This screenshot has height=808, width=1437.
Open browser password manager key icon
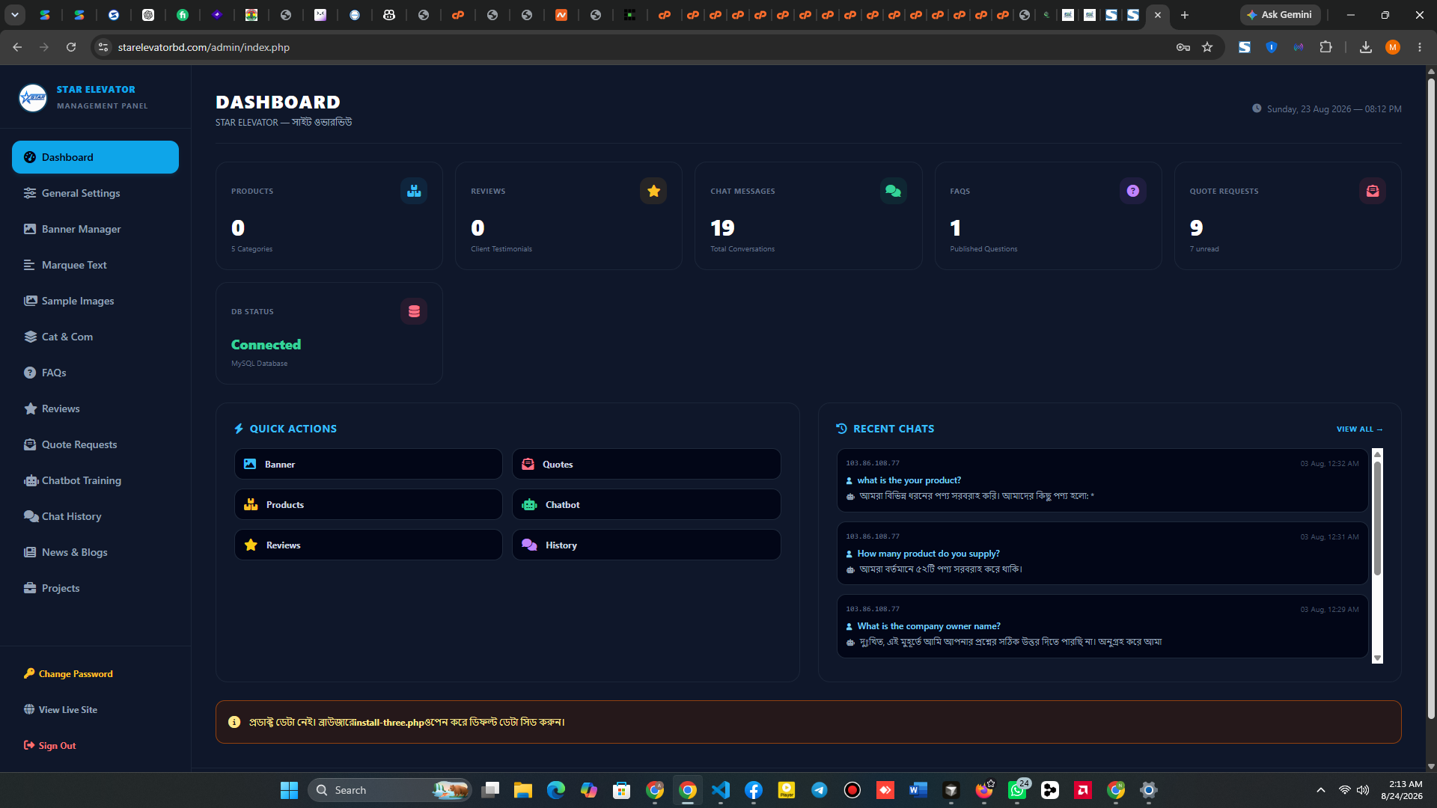click(1183, 47)
